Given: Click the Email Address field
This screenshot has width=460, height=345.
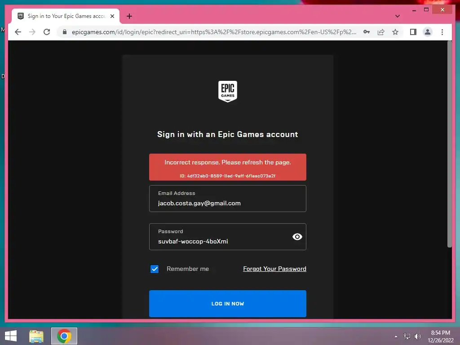Looking at the screenshot, I should click(x=228, y=199).
